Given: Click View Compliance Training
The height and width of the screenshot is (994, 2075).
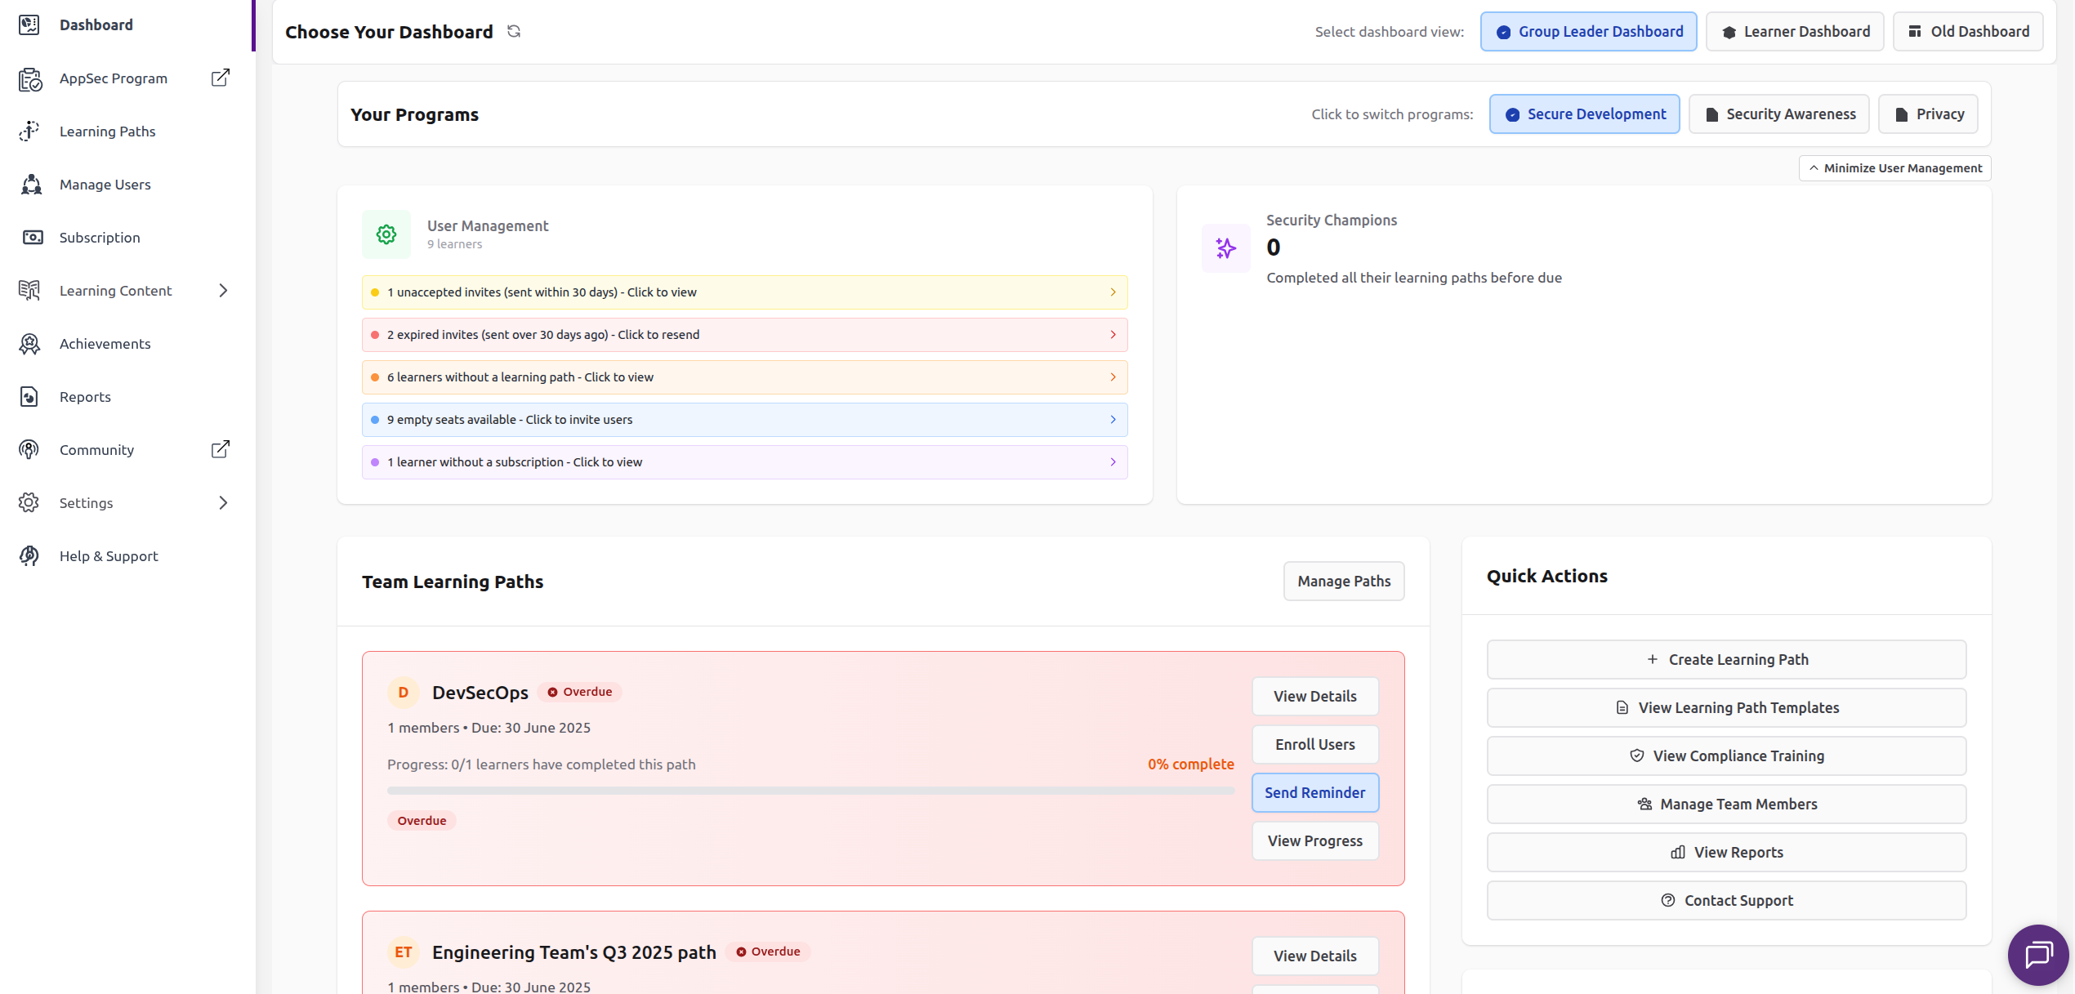Looking at the screenshot, I should 1726,756.
